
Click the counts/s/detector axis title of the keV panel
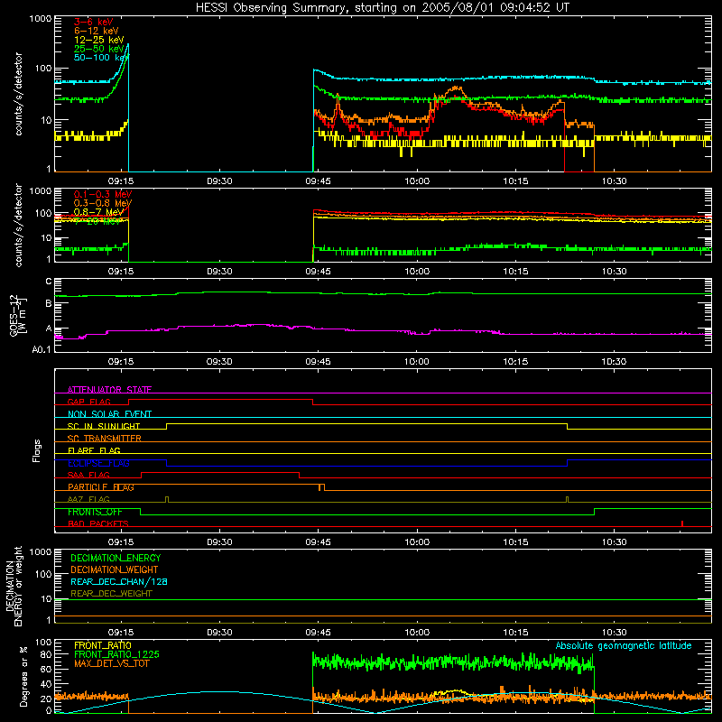pyautogui.click(x=18, y=94)
